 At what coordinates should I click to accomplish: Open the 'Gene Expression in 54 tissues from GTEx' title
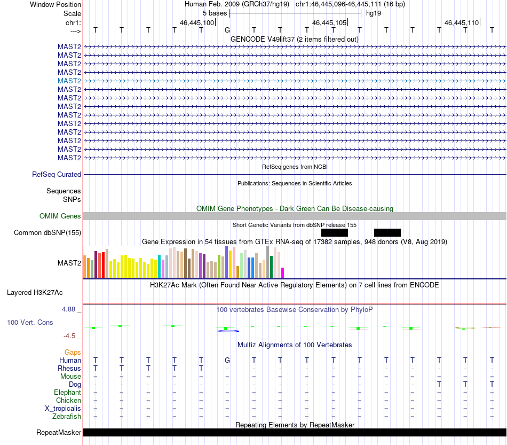[295, 242]
